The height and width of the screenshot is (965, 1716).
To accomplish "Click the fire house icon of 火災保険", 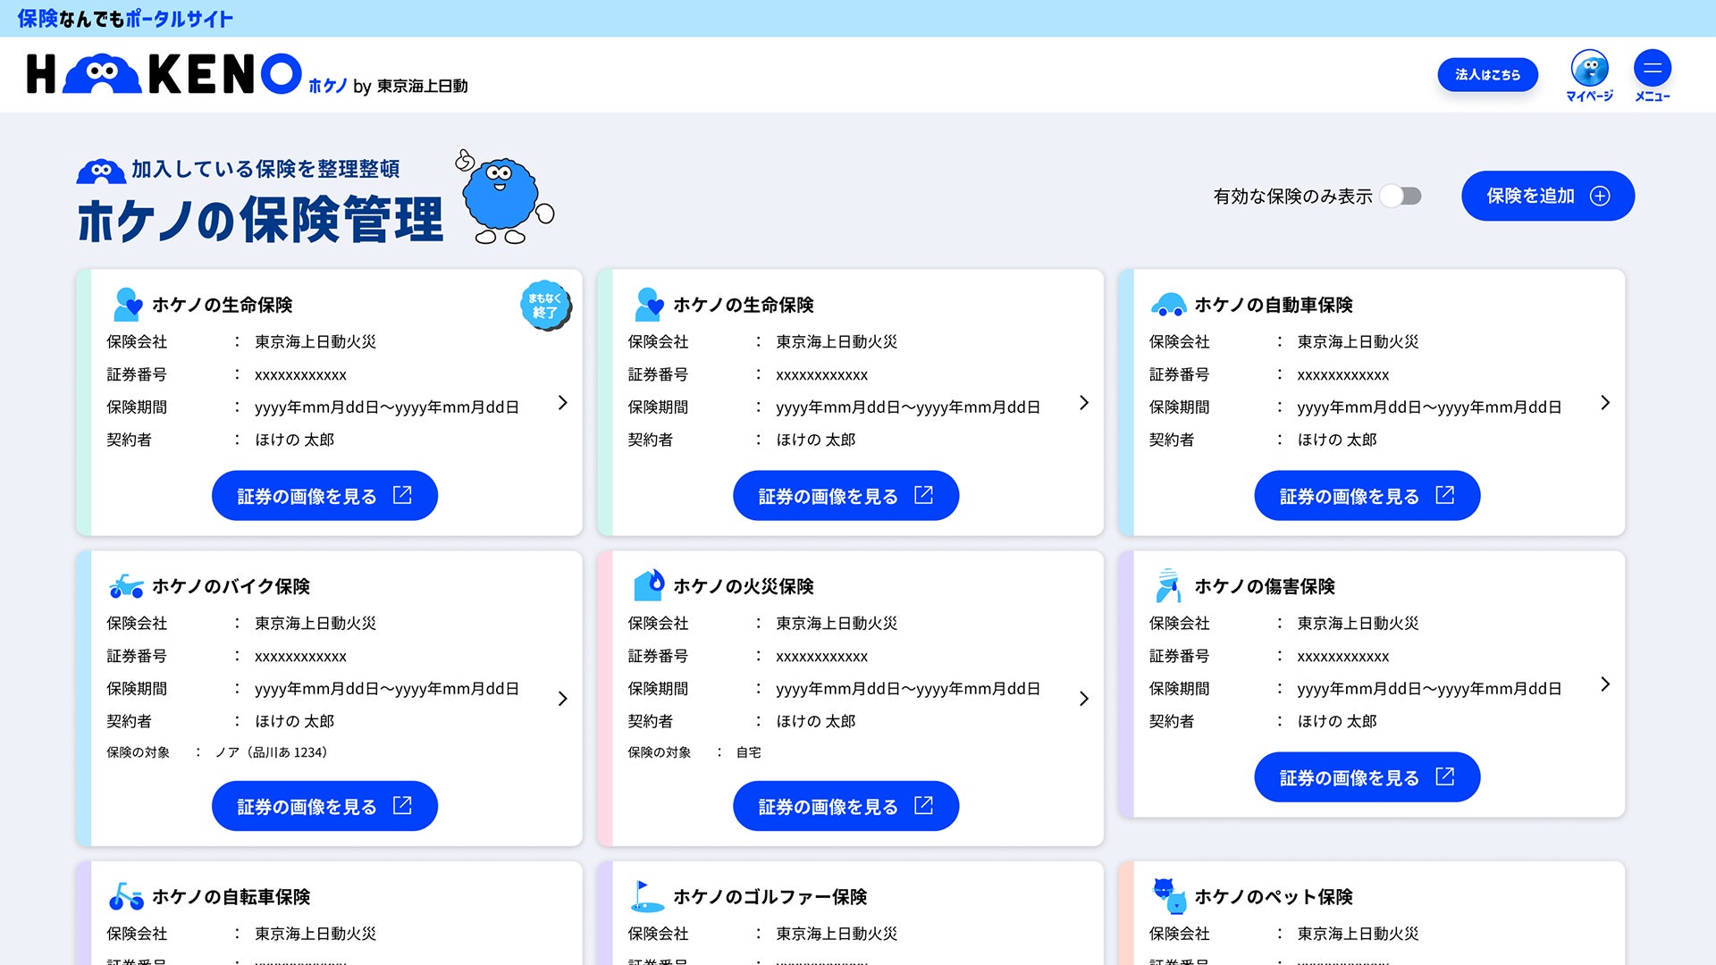I will tap(650, 585).
